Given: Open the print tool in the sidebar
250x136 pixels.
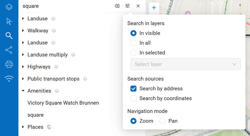Looking at the screenshot, I should click(x=9, y=64).
